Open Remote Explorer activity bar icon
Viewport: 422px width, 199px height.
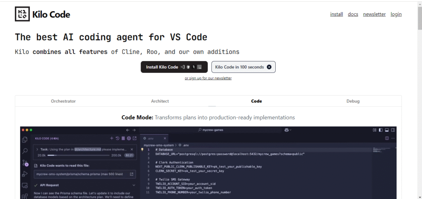click(x=25, y=185)
